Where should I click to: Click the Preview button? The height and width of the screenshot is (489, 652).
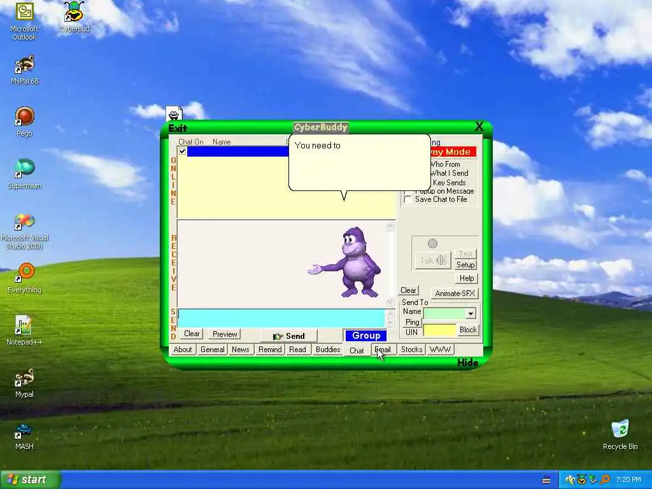pos(225,334)
